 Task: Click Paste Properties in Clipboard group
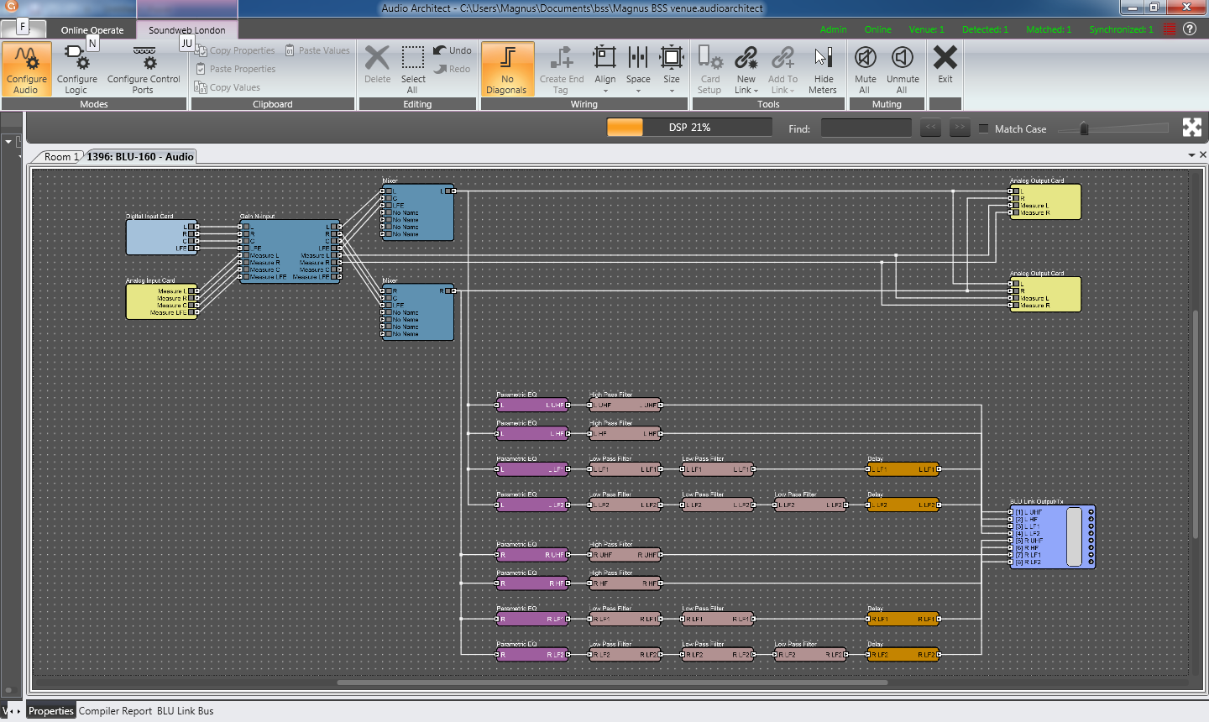click(x=235, y=69)
